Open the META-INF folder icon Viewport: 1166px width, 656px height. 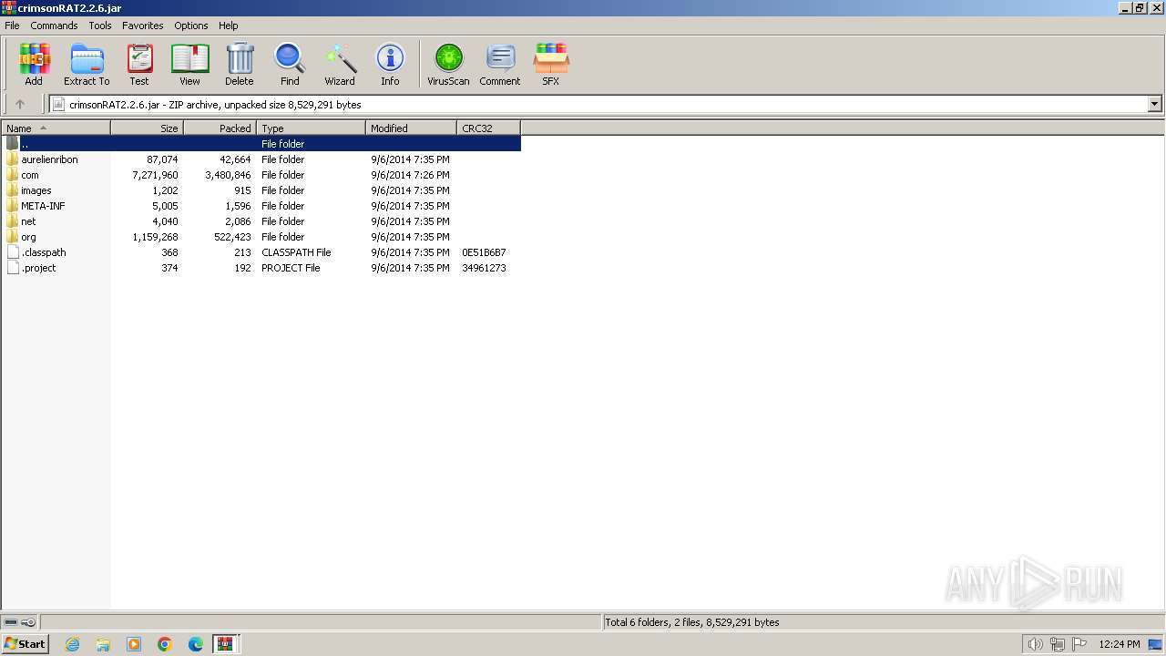(12, 206)
